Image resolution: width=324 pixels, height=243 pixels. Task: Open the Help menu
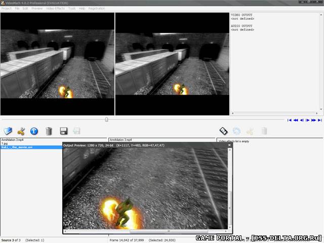[82, 9]
